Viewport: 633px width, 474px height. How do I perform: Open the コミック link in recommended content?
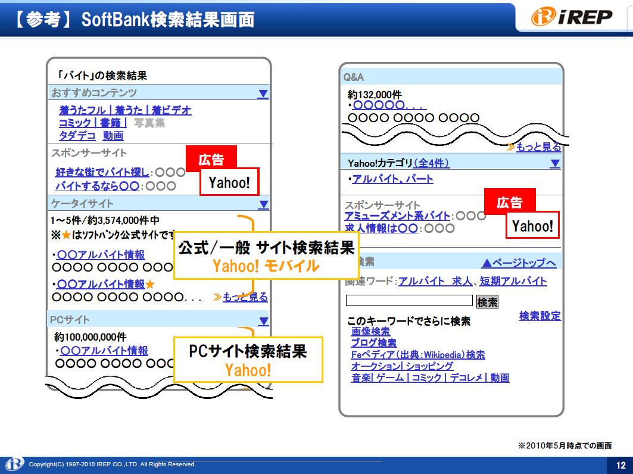point(75,123)
